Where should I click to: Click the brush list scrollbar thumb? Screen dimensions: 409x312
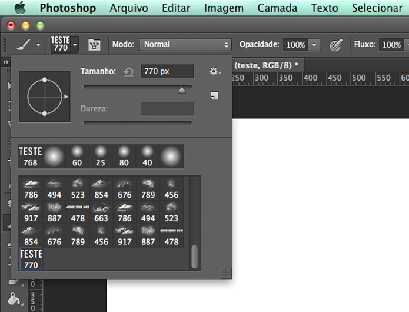point(194,257)
